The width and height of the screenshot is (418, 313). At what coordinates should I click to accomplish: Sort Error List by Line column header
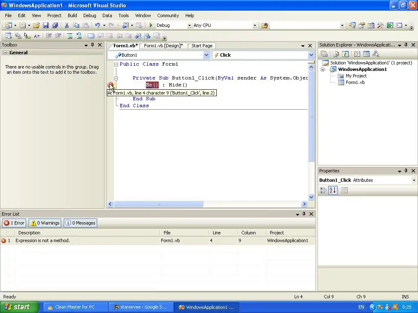coord(223,233)
